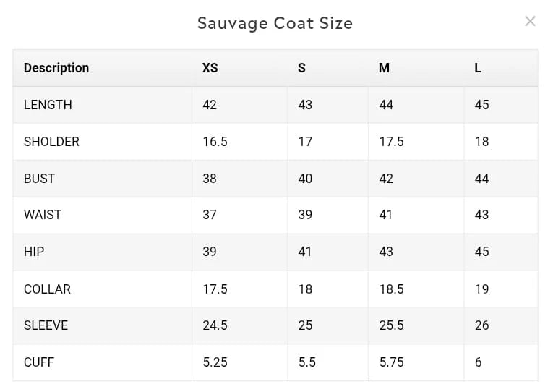Select the HIP row label
The width and height of the screenshot is (553, 392).
click(x=34, y=252)
